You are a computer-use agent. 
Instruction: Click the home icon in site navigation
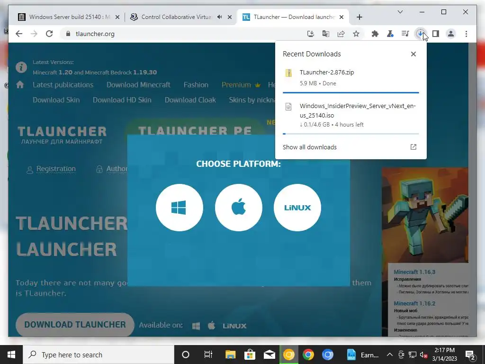pyautogui.click(x=20, y=84)
